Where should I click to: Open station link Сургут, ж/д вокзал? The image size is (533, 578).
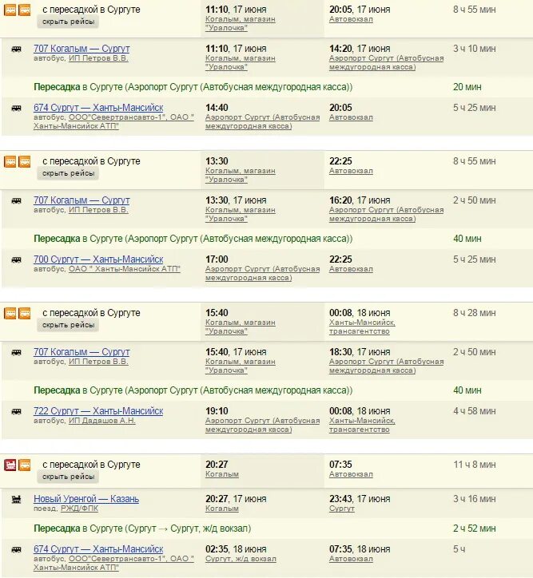pyautogui.click(x=241, y=559)
